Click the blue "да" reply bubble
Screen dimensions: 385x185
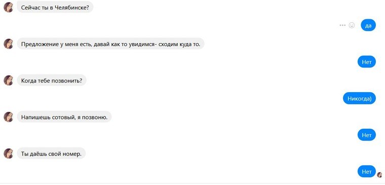[x=368, y=25]
